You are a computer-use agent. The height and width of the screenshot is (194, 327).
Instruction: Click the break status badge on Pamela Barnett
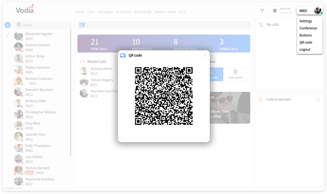(29, 173)
